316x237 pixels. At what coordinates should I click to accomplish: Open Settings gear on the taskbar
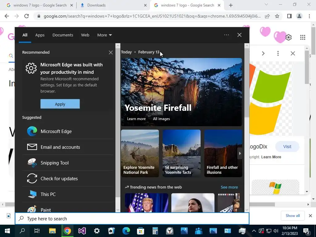97,231
